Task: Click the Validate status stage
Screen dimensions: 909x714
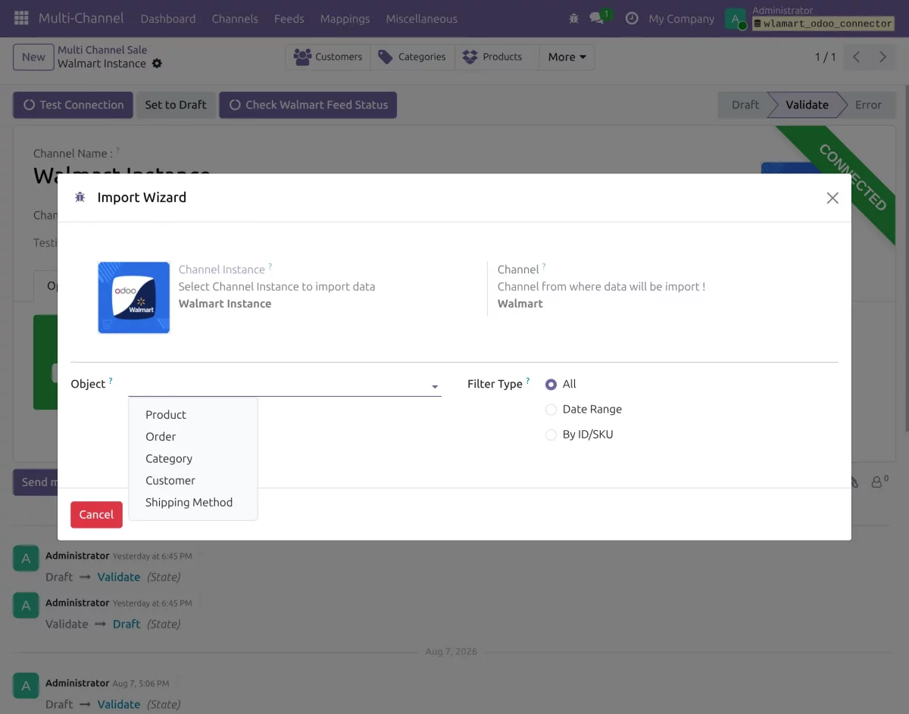Action: pos(807,105)
